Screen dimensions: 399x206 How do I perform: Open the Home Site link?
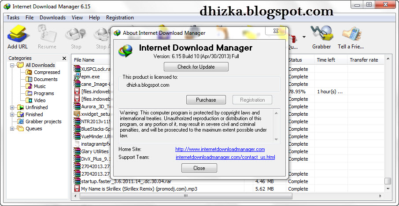(220, 149)
